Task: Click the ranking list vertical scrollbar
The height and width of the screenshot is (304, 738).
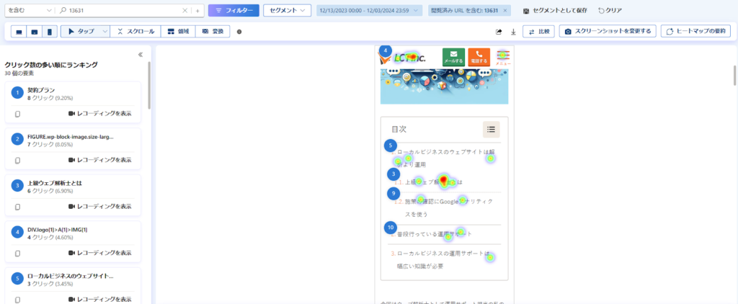Action: point(150,85)
